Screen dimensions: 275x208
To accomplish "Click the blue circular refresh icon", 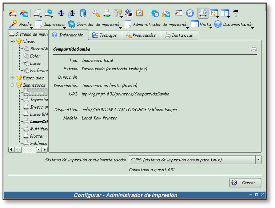I will click(190, 13).
